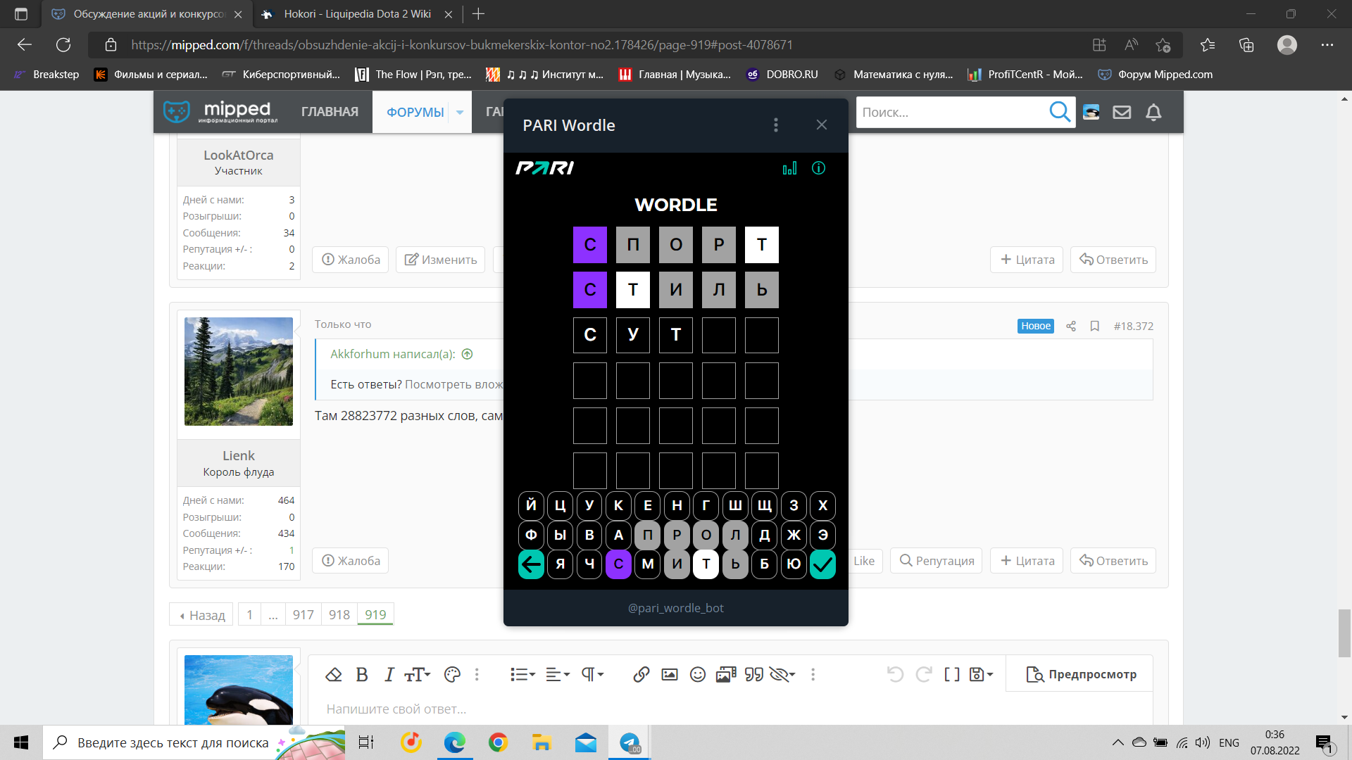Click the forum search magnifier icon
1352x760 pixels.
pyautogui.click(x=1059, y=112)
